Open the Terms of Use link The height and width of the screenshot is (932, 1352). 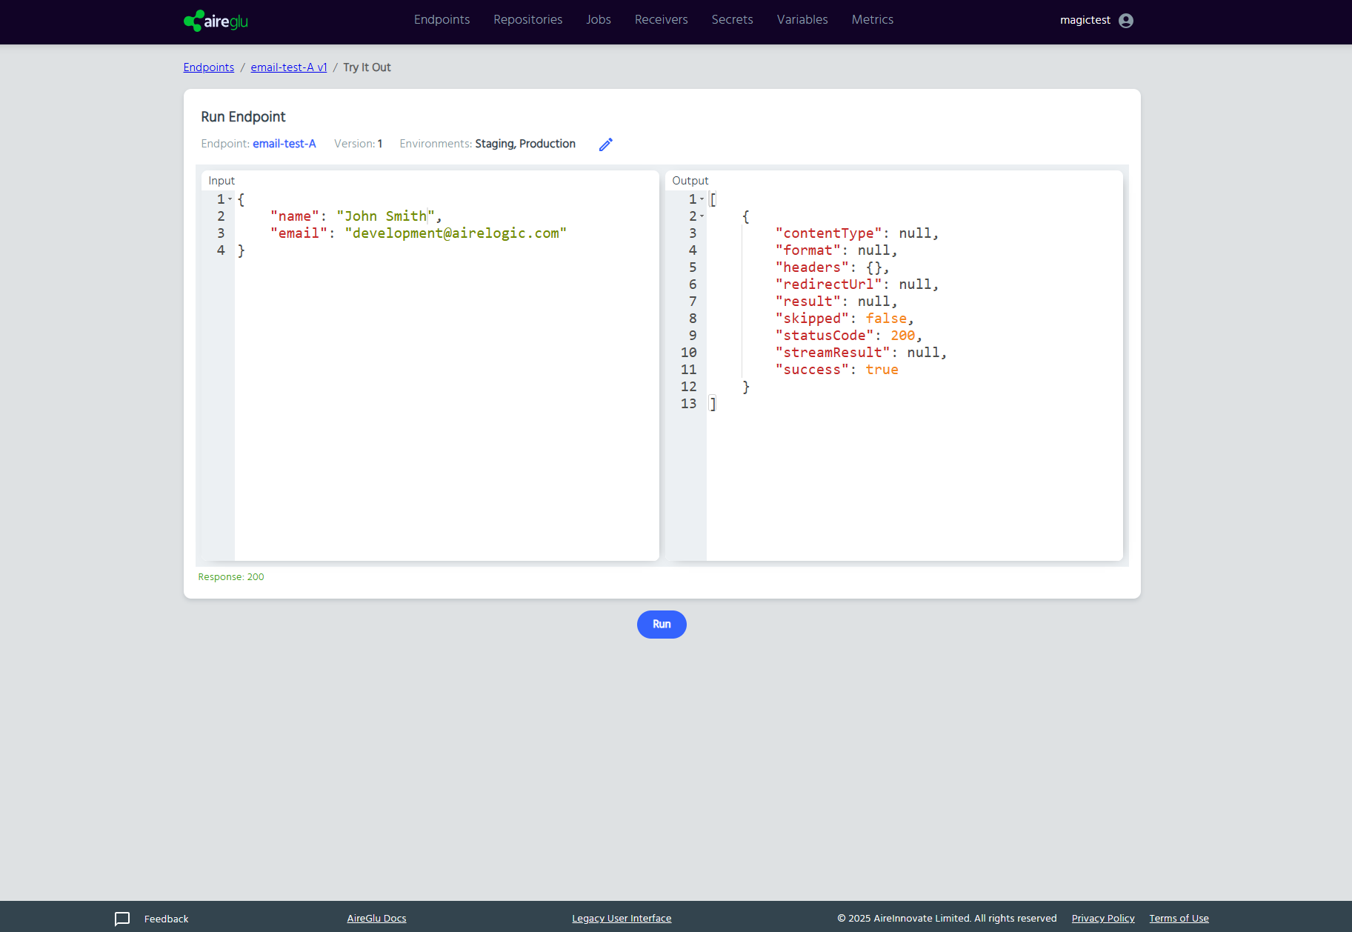tap(1179, 919)
